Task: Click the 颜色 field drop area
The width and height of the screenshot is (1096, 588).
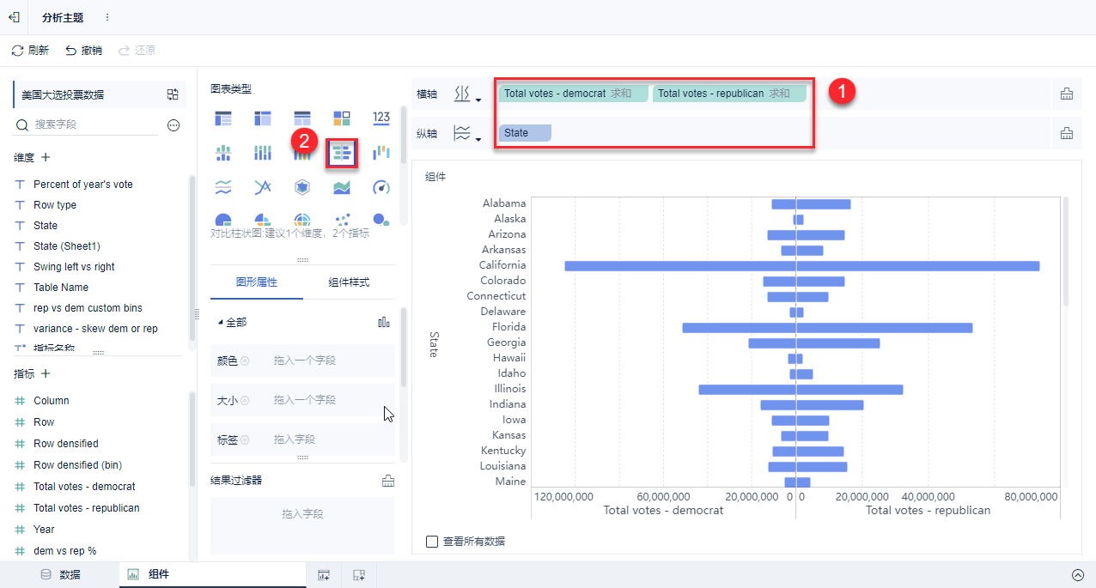Action: tap(331, 361)
